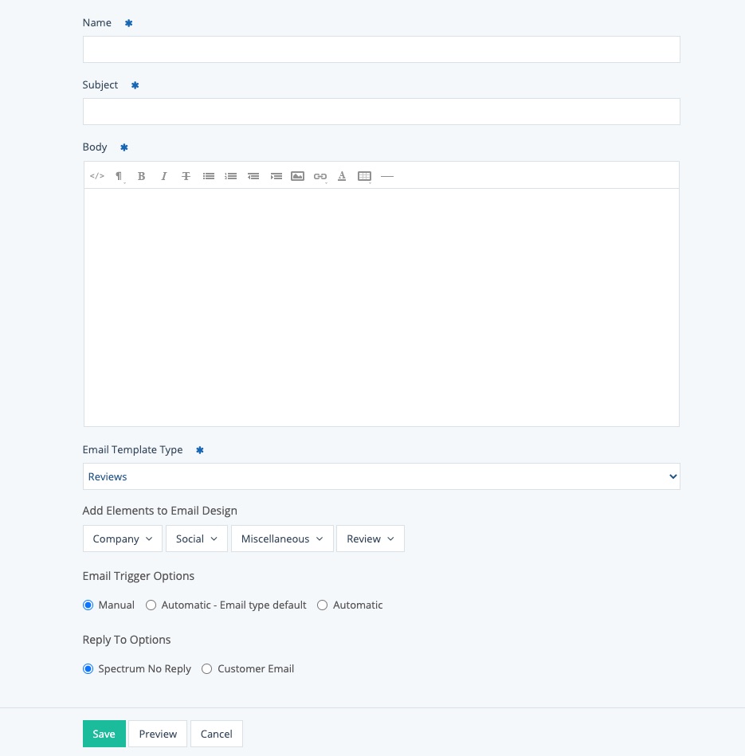The height and width of the screenshot is (756, 745).
Task: Insert an unordered bullet list
Action: [209, 176]
